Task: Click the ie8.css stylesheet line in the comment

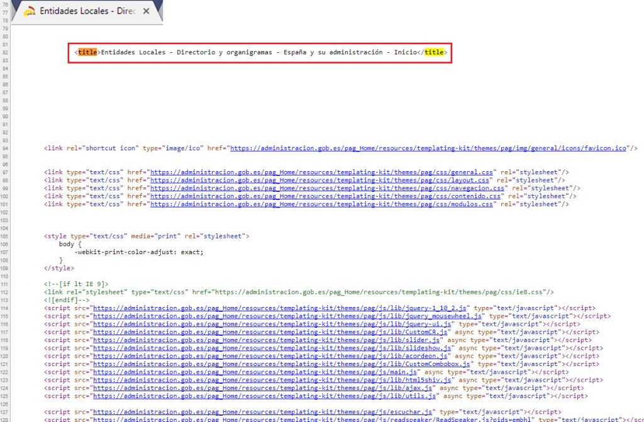Action: coord(299,292)
